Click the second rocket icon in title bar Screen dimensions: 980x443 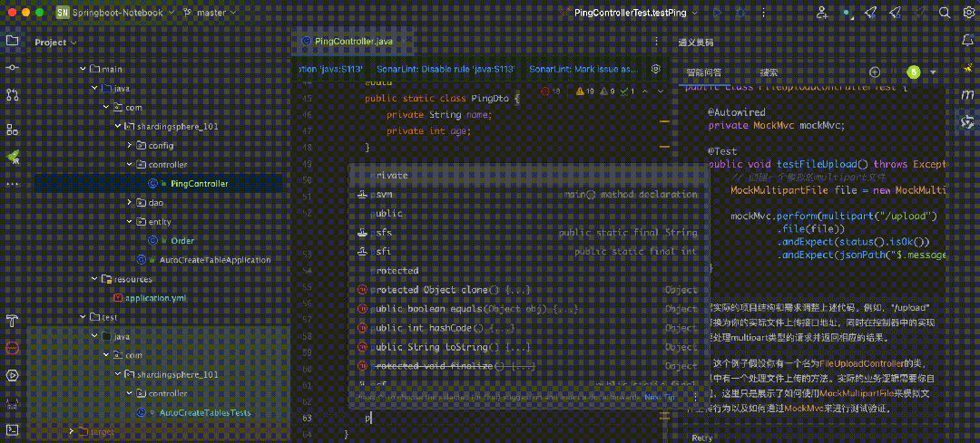tap(895, 13)
